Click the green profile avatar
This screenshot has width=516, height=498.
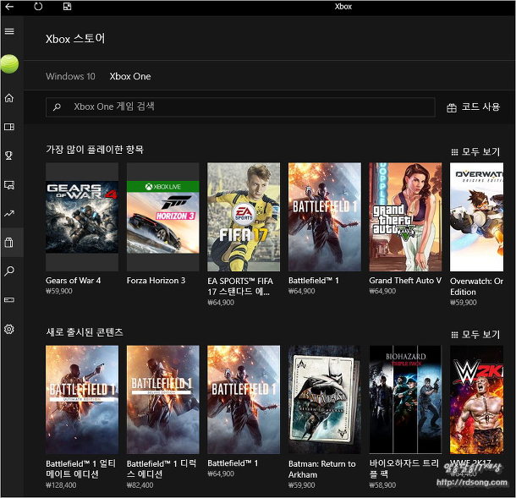click(x=9, y=63)
